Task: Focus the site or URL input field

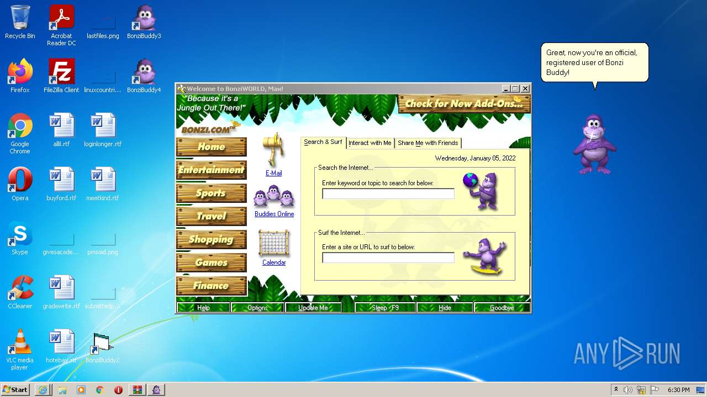Action: (x=388, y=257)
